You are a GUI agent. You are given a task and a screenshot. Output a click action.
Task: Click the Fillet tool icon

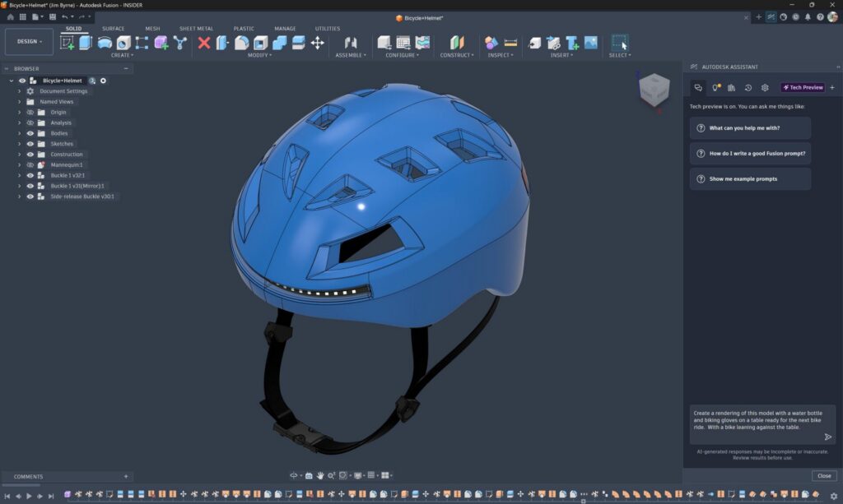[242, 43]
